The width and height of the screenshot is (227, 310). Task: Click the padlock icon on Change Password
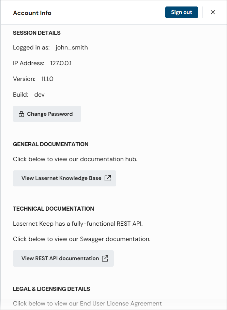pos(21,114)
